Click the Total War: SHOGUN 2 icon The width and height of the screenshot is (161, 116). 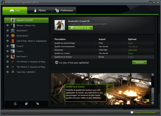pos(13,72)
